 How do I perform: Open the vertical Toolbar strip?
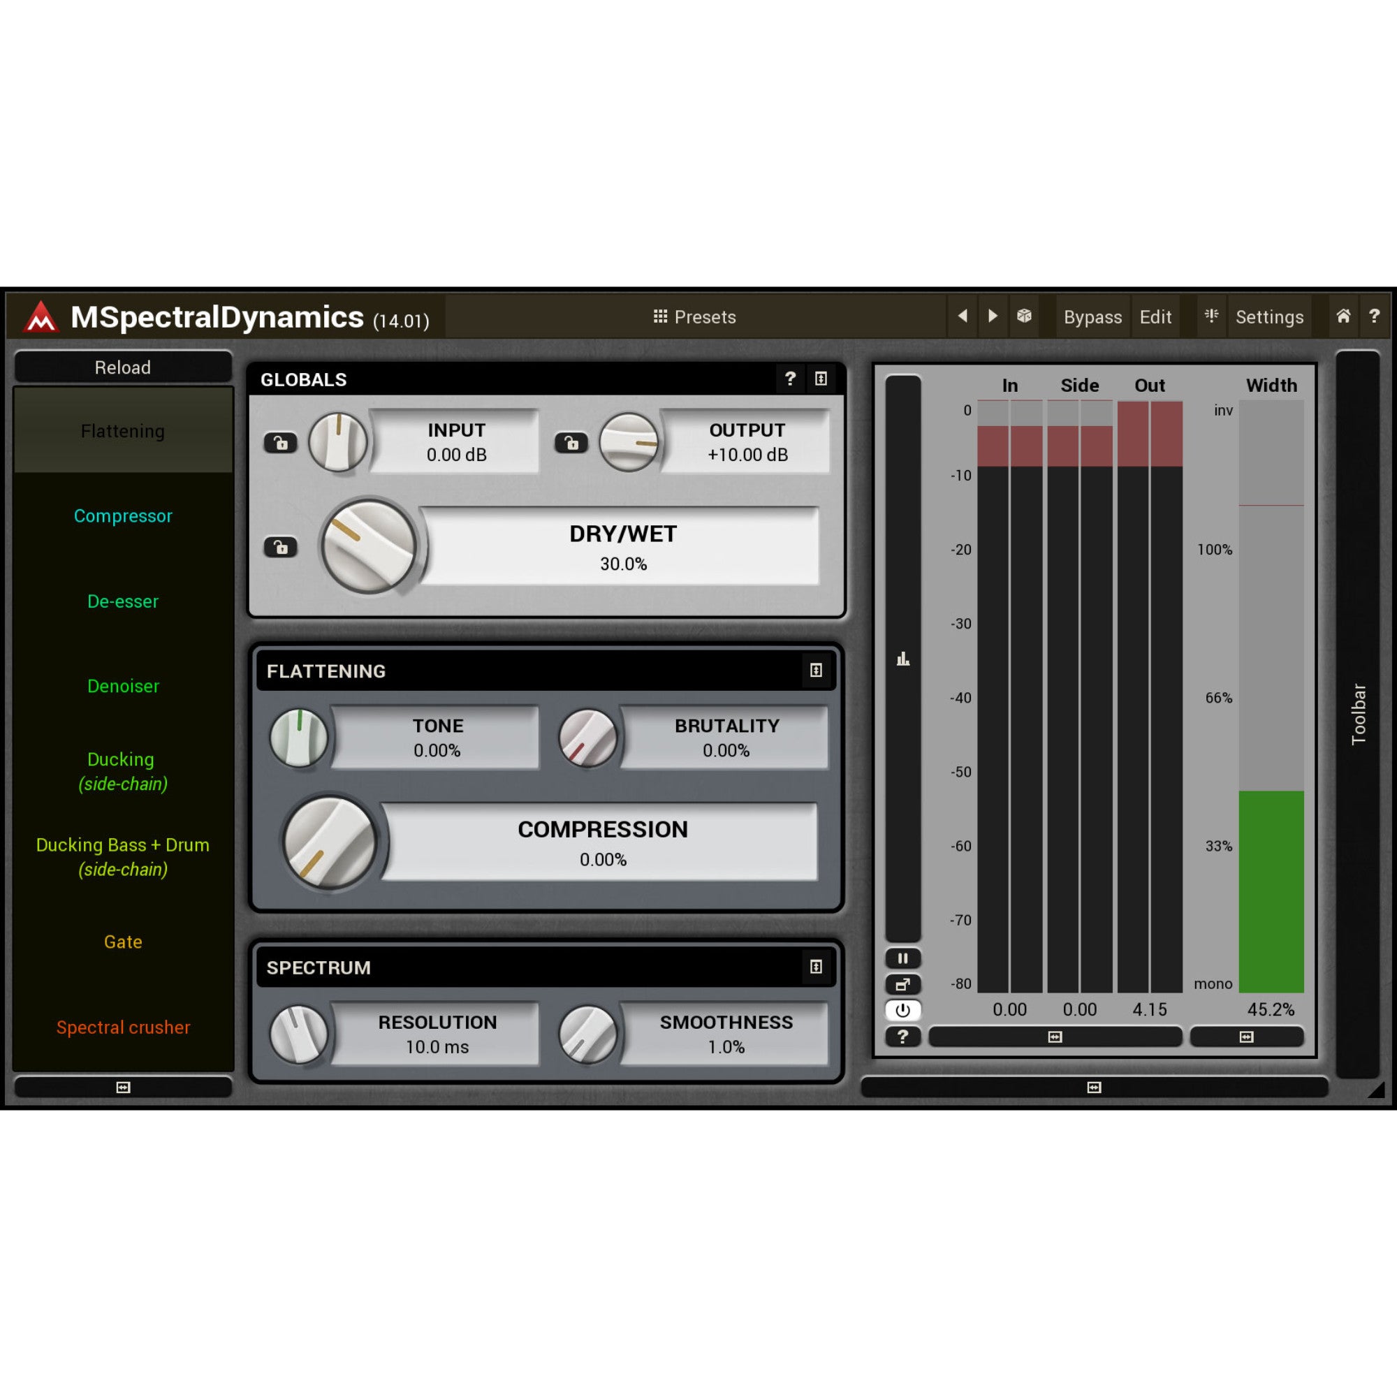click(x=1358, y=715)
